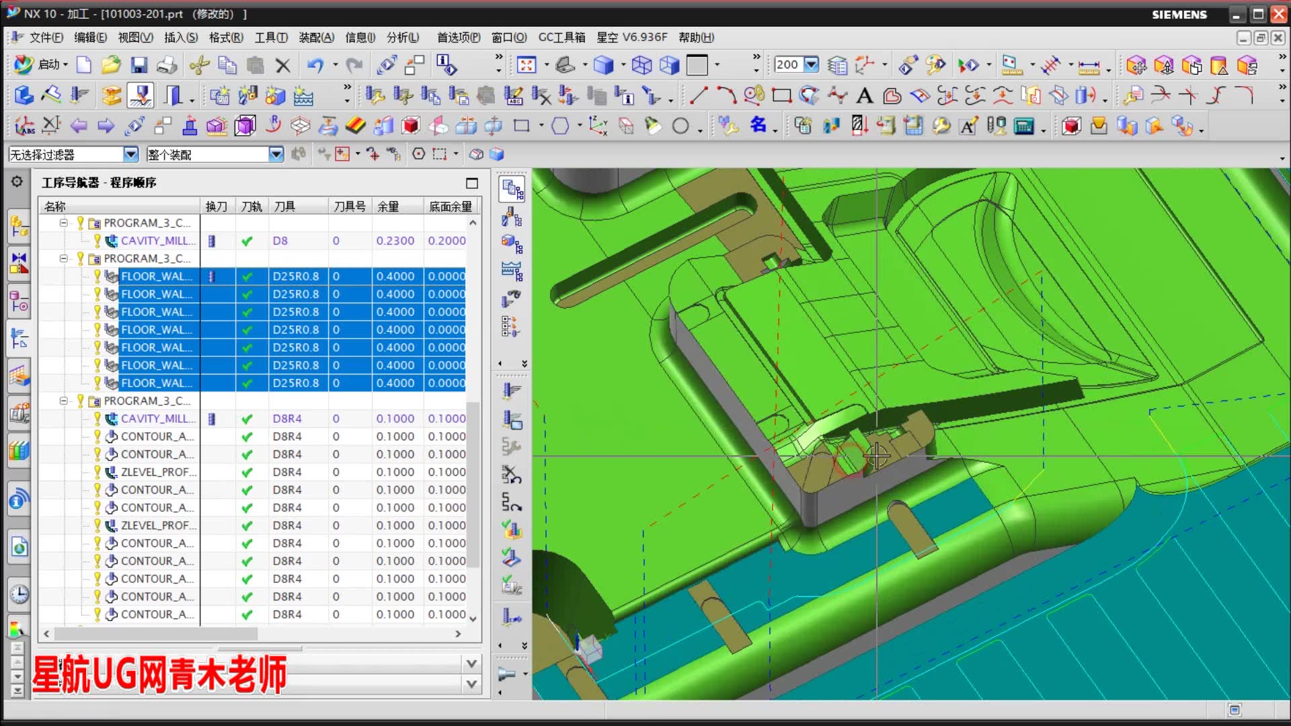The image size is (1291, 726).
Task: Select the ZLEVEL_PROF operation with D8R4
Action: pos(158,472)
